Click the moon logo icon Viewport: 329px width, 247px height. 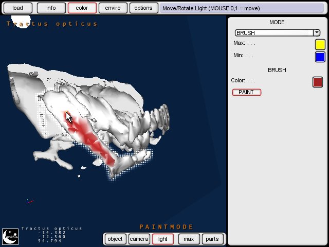pos(10,237)
